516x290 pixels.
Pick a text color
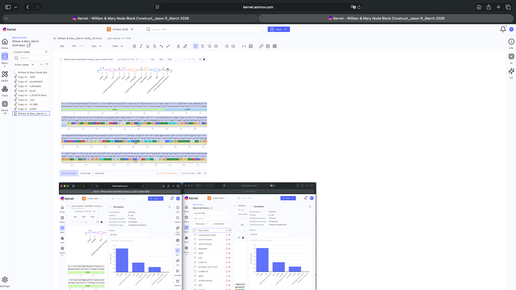[x=178, y=46]
